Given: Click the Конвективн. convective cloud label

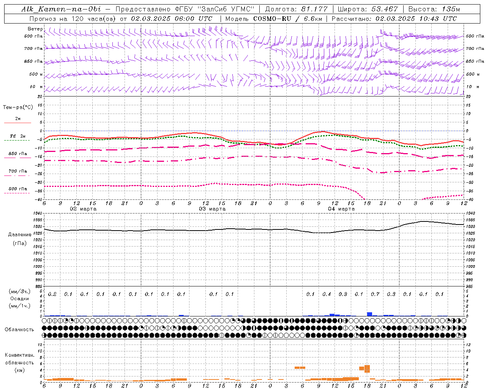Looking at the screenshot, I should pyautogui.click(x=19, y=355).
